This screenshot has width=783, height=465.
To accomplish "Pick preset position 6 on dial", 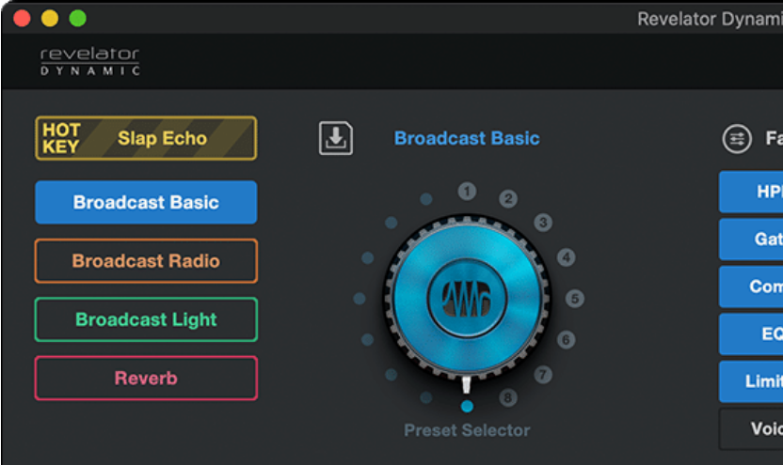I will coord(566,339).
